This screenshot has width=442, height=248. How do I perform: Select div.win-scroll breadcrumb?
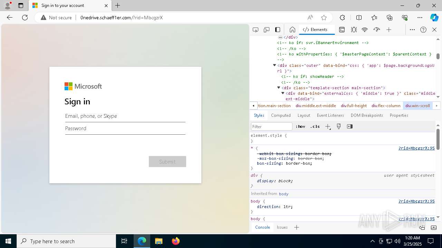[417, 106]
